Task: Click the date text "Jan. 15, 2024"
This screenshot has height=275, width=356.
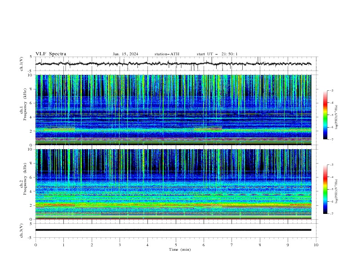Action: (125, 54)
